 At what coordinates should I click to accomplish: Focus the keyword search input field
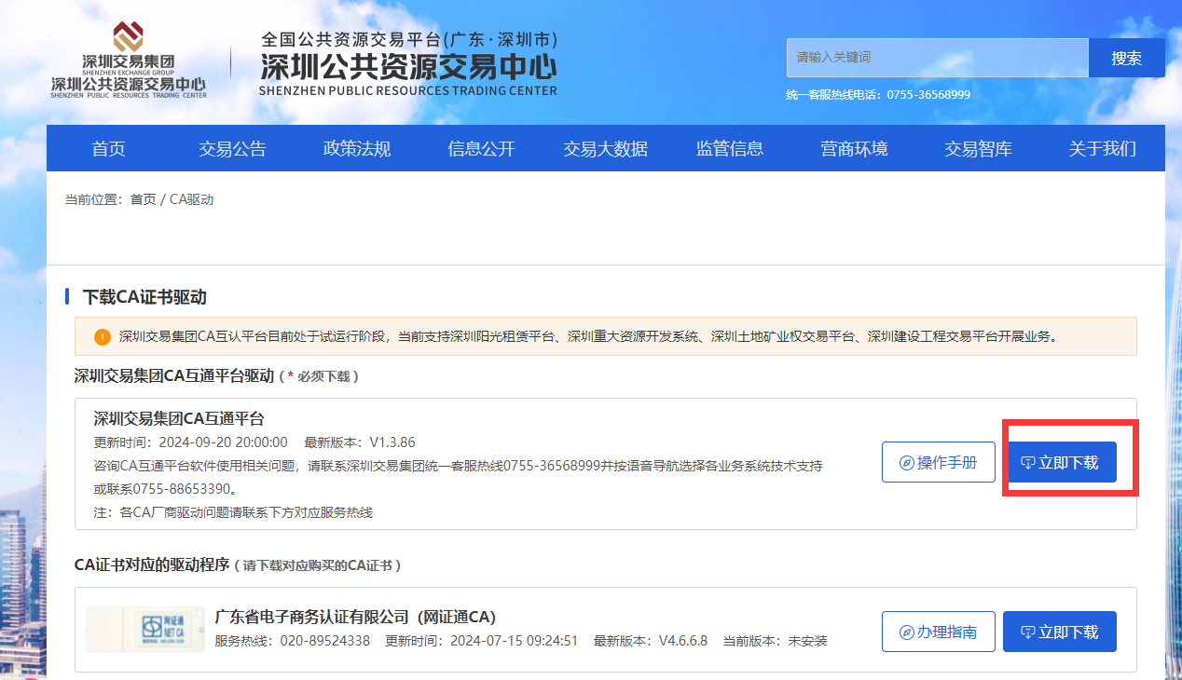(937, 58)
